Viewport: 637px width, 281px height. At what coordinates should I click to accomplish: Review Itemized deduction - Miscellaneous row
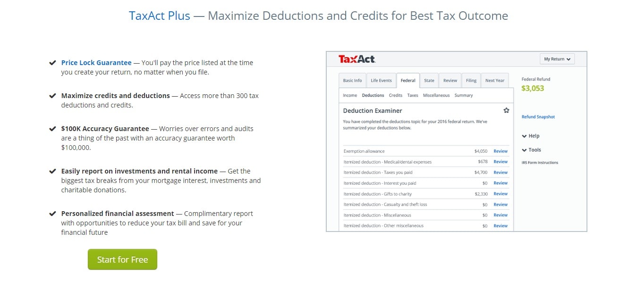(501, 215)
